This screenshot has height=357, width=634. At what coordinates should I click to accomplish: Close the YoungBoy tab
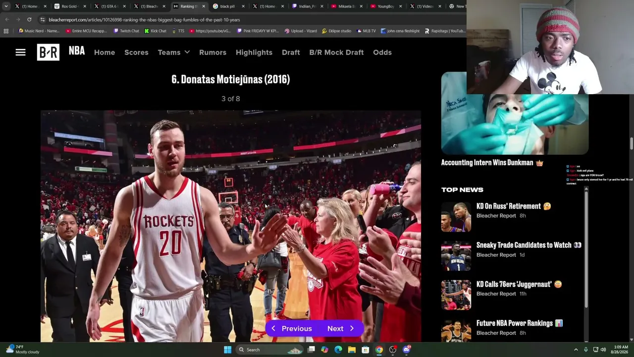[400, 6]
